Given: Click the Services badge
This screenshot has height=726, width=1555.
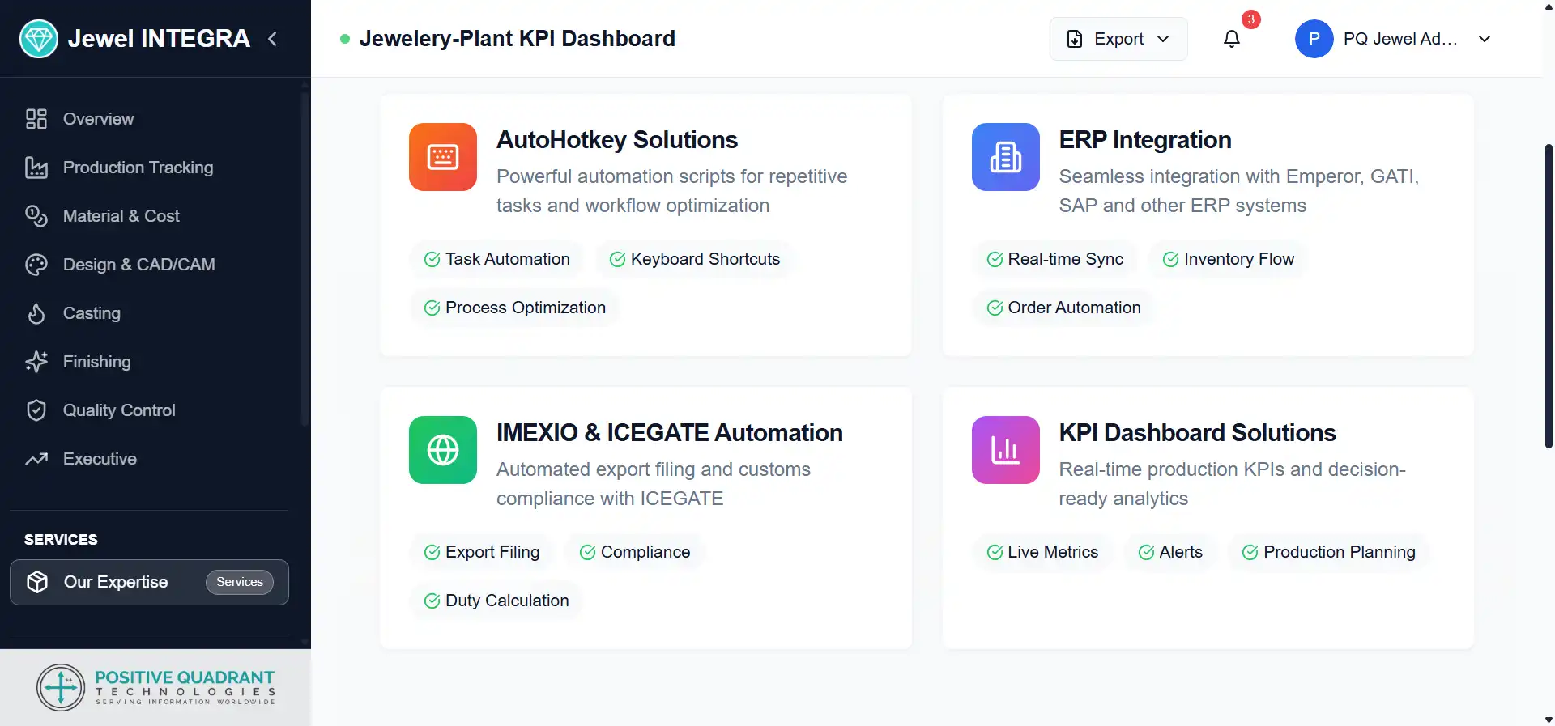Looking at the screenshot, I should pyautogui.click(x=240, y=582).
